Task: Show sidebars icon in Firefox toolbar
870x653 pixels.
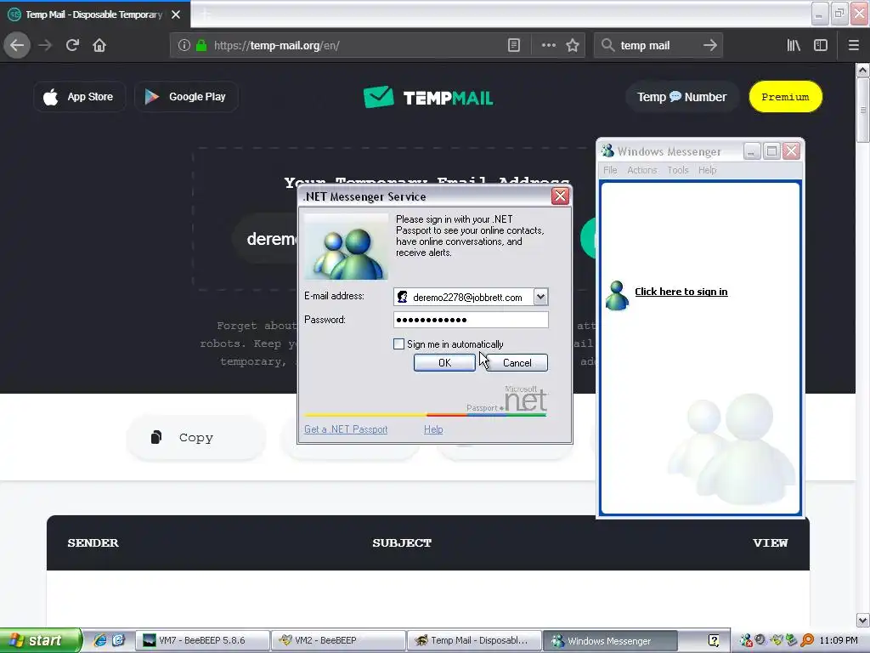Action: point(821,45)
